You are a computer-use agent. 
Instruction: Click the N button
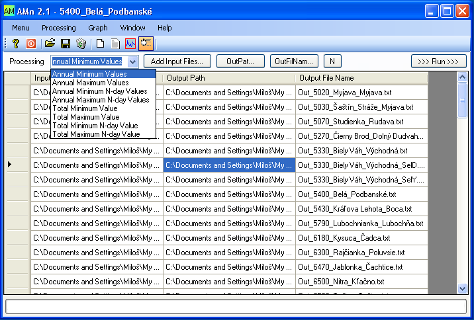click(332, 61)
